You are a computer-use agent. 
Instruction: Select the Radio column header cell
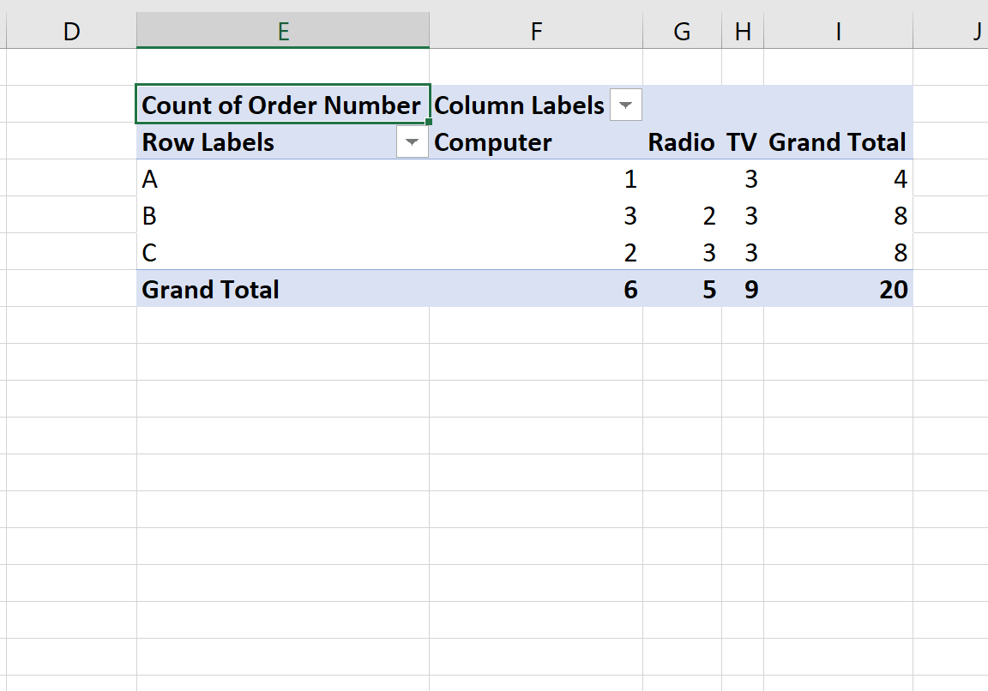(x=682, y=141)
